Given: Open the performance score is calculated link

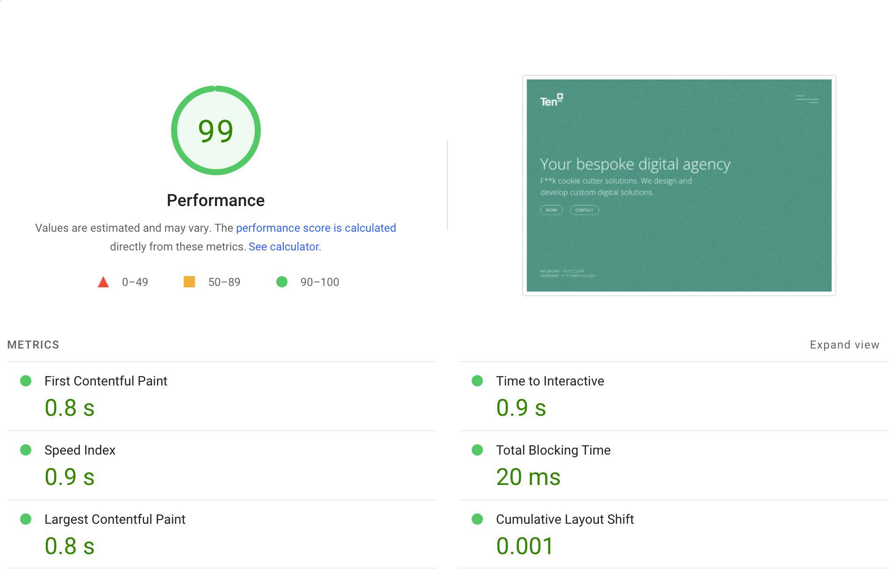Looking at the screenshot, I should 316,228.
